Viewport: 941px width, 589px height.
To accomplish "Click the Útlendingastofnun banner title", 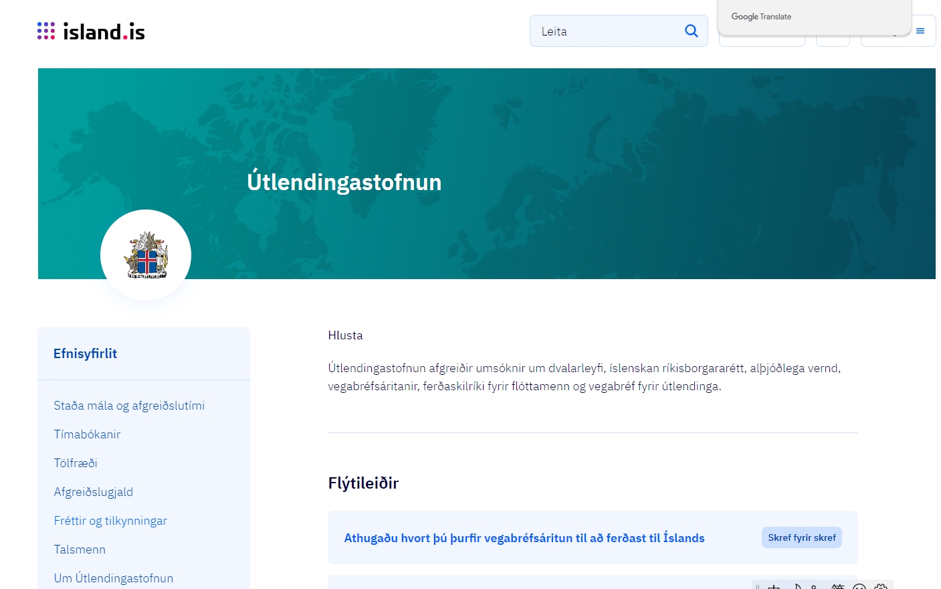I will [x=344, y=182].
